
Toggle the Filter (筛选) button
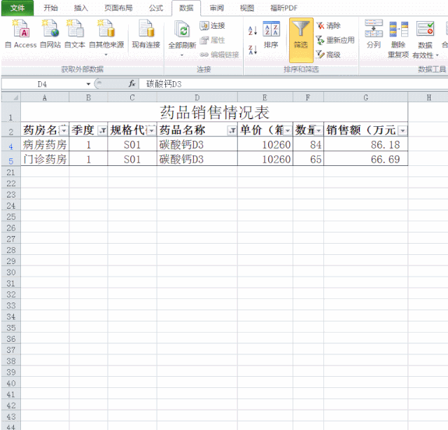click(301, 41)
